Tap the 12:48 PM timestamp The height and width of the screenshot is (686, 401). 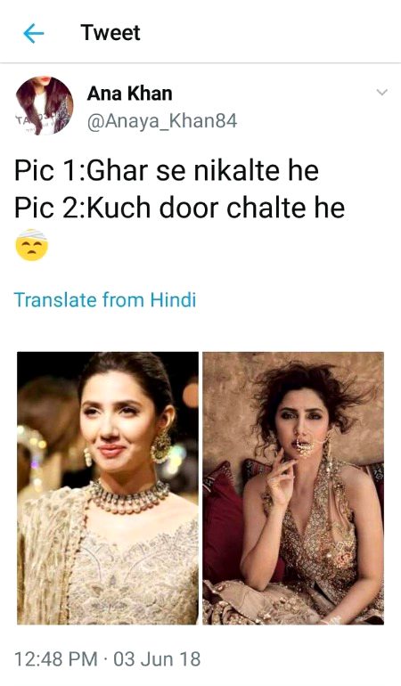point(56,659)
